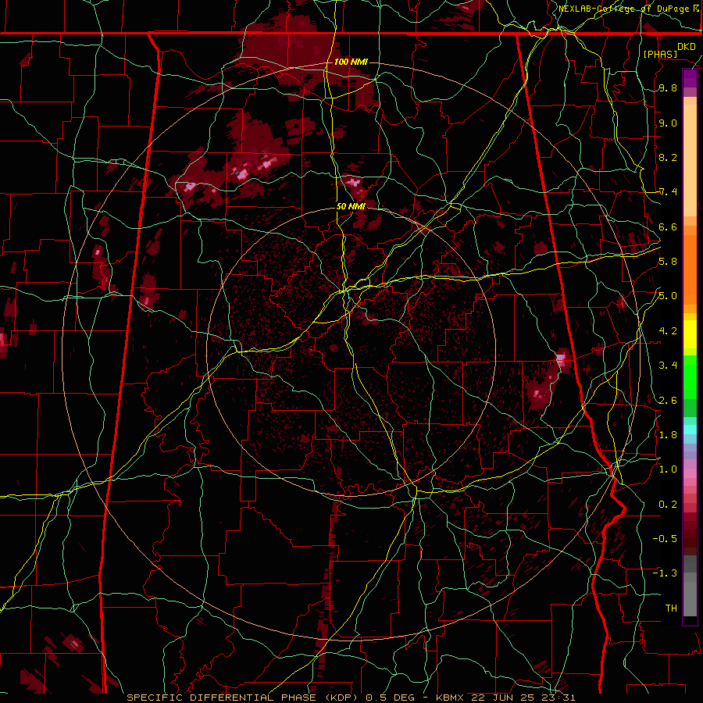The height and width of the screenshot is (703, 703).
Task: Click the -1.3 scale value
Action: coord(665,573)
